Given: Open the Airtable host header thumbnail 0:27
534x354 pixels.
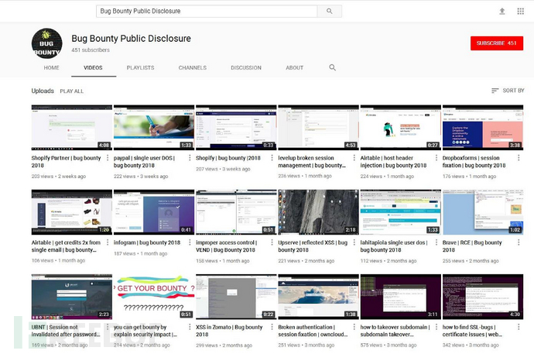Looking at the screenshot, I should point(401,128).
